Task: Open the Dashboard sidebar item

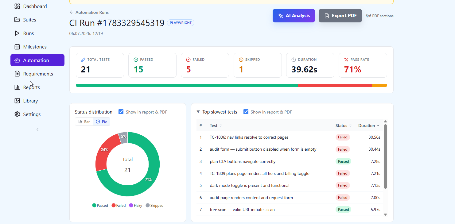Action: pyautogui.click(x=37, y=6)
